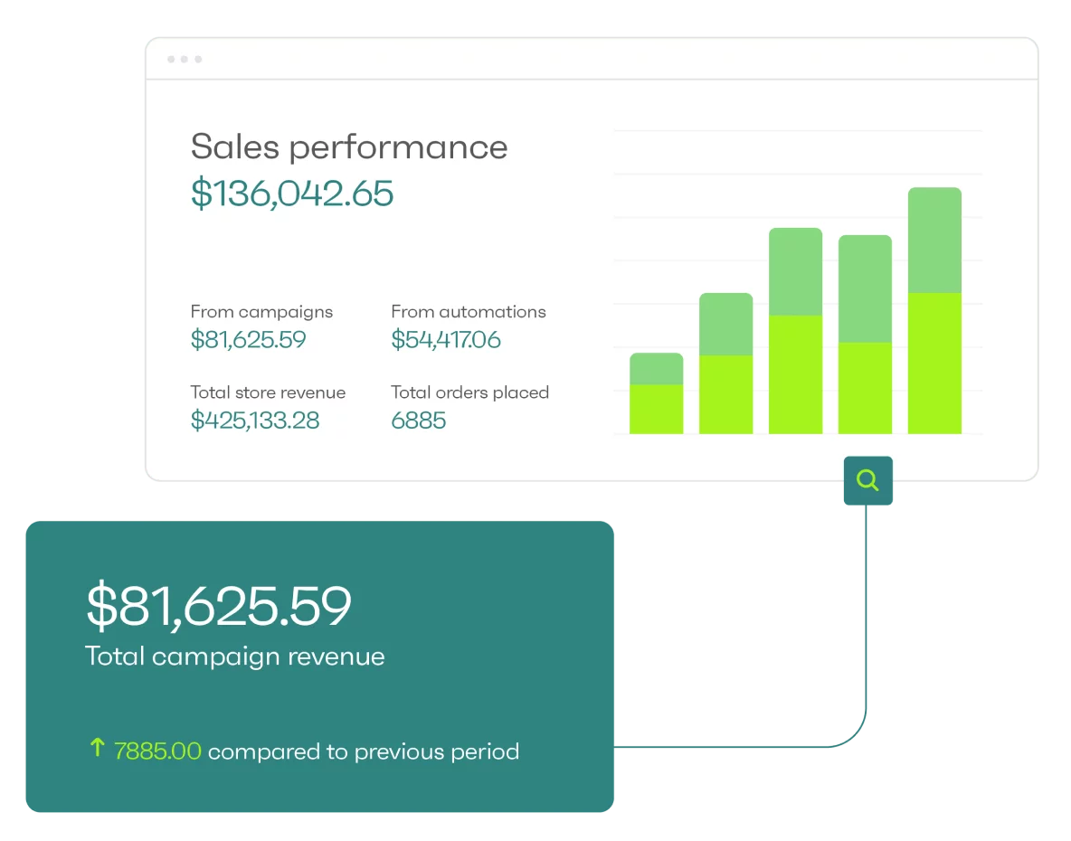Click the tallest last bar in chart
The height and width of the screenshot is (841, 1071).
pyautogui.click(x=934, y=311)
